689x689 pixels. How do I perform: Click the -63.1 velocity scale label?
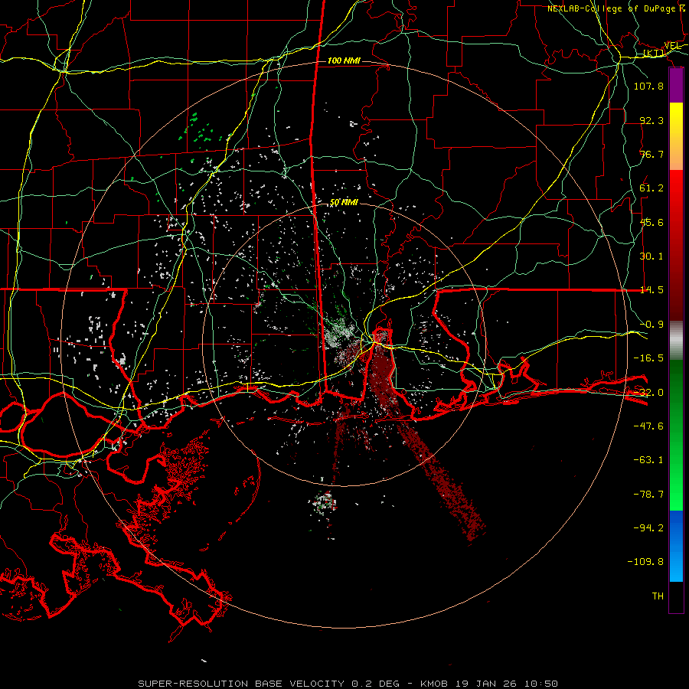pyautogui.click(x=648, y=460)
